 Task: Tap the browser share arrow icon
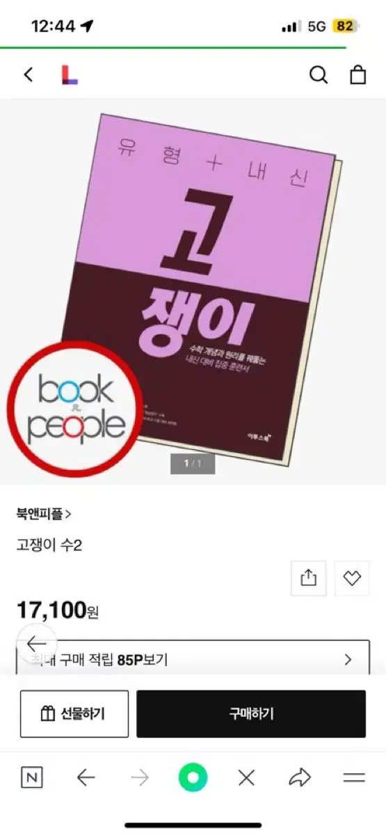[x=300, y=777]
